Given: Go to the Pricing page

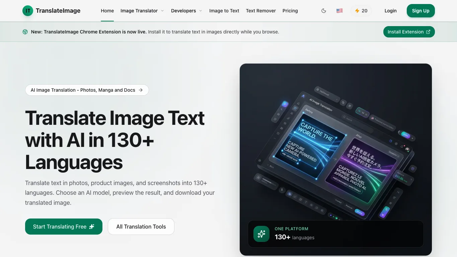Looking at the screenshot, I should click(x=290, y=11).
